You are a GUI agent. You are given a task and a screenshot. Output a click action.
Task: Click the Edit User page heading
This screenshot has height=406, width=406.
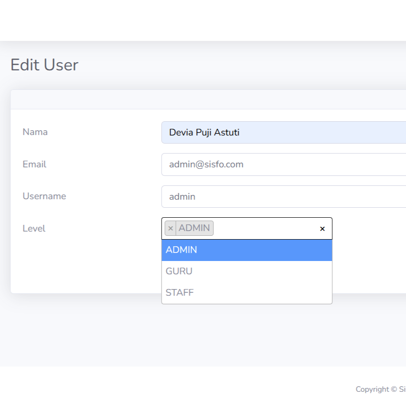[44, 65]
